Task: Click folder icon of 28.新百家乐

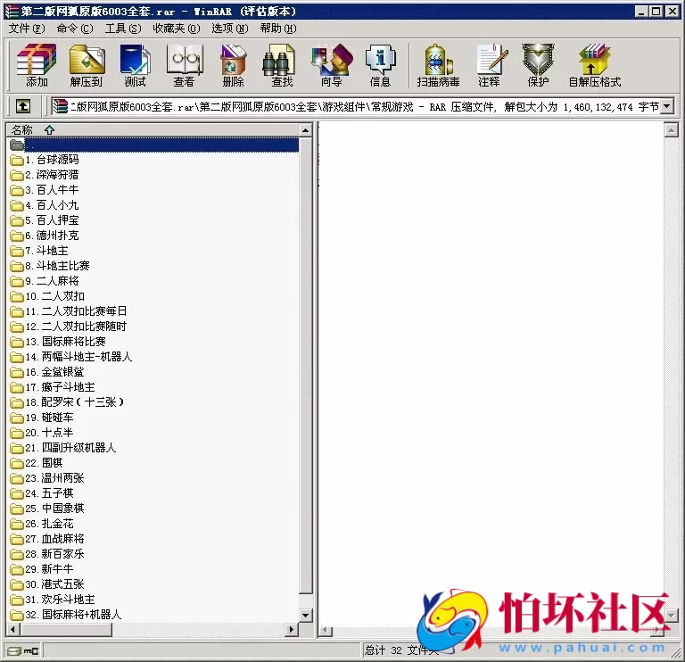Action: point(17,554)
